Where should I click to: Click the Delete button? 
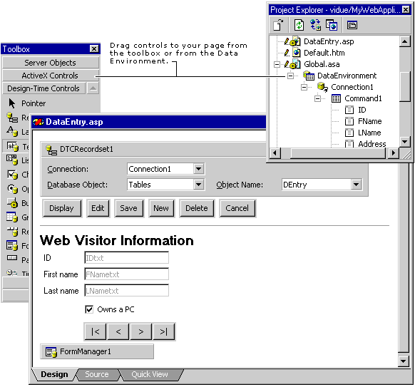tap(197, 208)
